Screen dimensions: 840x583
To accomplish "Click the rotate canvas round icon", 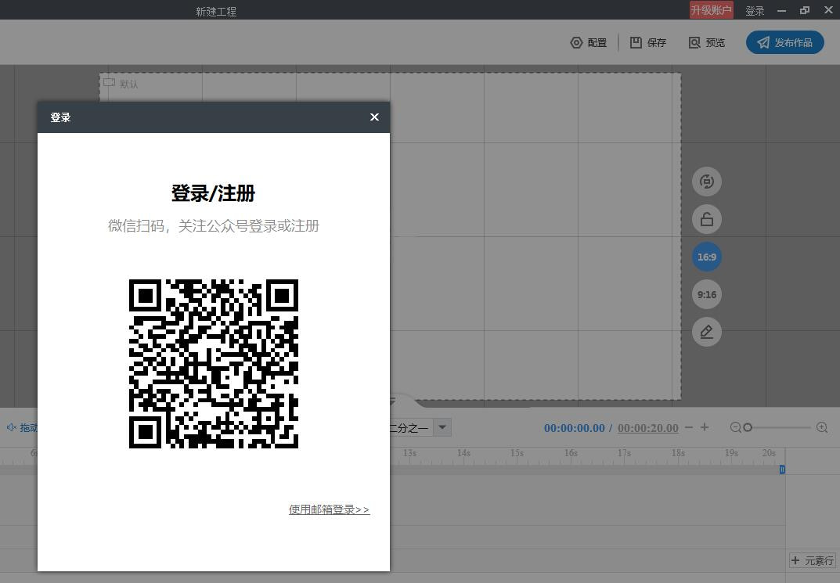I will coord(707,182).
